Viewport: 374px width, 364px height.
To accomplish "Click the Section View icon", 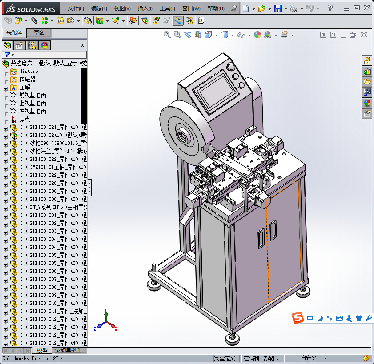I will (198, 35).
